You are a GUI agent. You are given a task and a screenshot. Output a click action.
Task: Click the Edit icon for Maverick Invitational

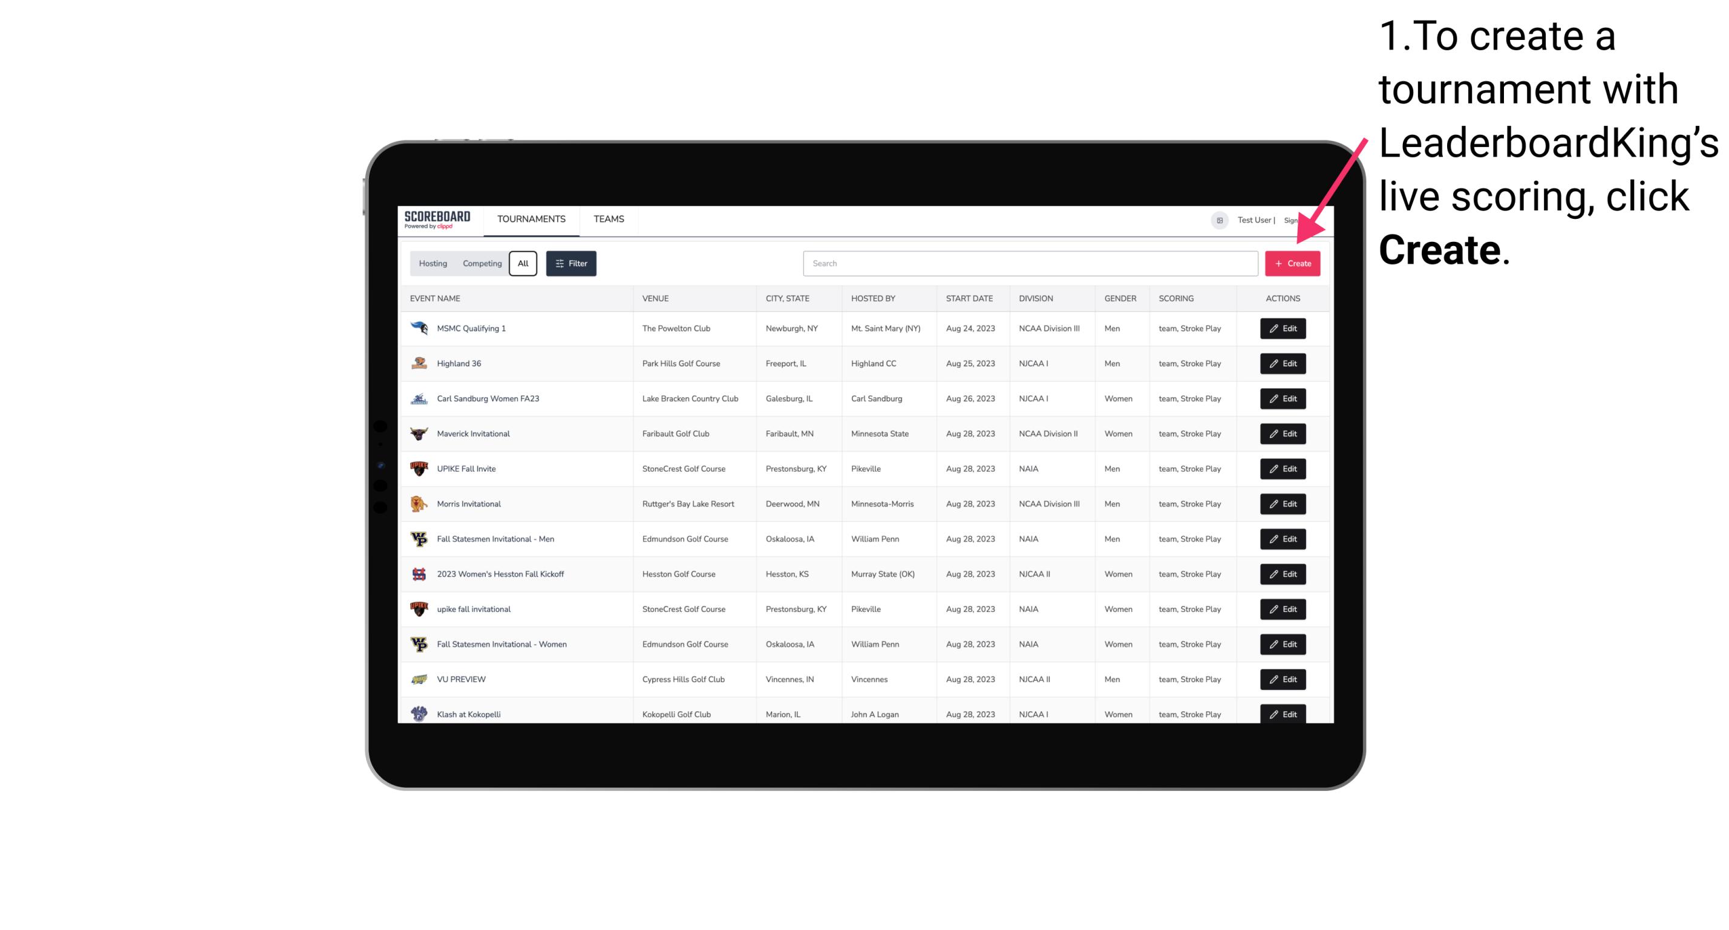click(x=1282, y=433)
